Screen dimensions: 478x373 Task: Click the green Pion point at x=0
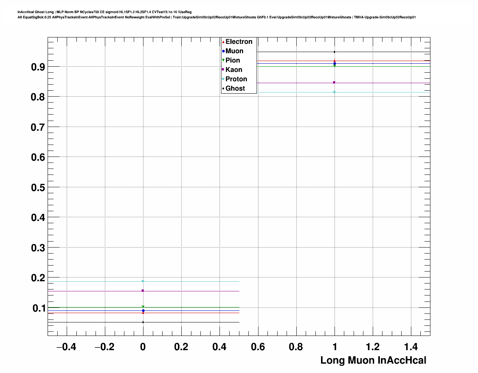point(143,307)
